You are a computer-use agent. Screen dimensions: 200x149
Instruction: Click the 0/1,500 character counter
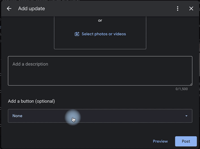[x=181, y=89]
